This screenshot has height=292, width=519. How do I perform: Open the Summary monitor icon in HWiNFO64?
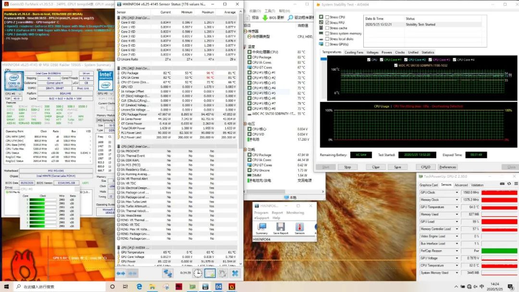pyautogui.click(x=262, y=228)
